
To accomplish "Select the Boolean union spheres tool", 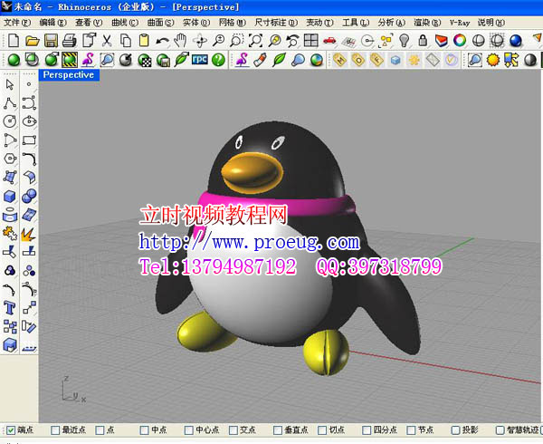I will 29,197.
